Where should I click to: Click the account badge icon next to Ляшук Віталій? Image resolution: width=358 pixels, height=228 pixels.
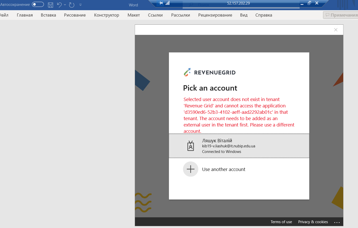coord(191,146)
